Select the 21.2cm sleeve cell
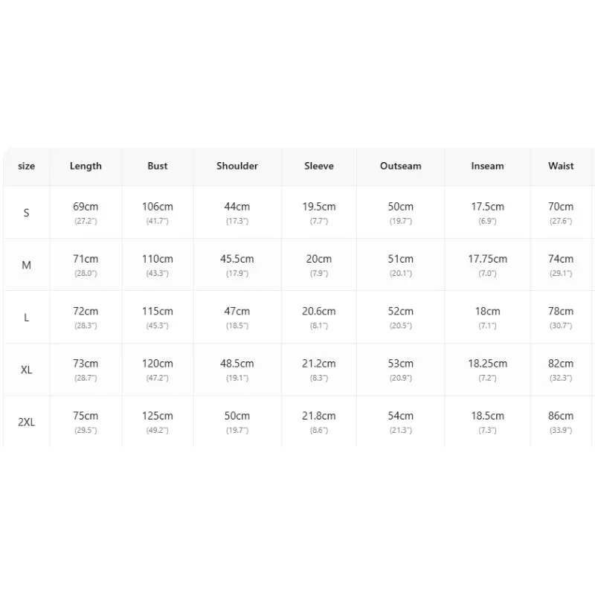This screenshot has height=595, width=595. pos(319,370)
